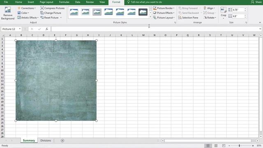Apply the third picture style with gray frame
This screenshot has height=148, width=263.
tap(97, 12)
